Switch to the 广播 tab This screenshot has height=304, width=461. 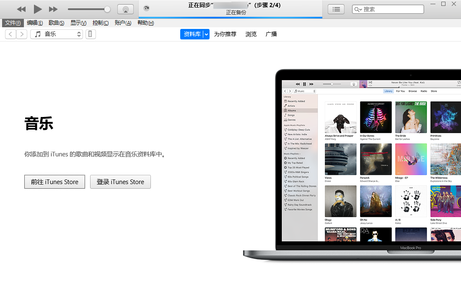point(271,34)
